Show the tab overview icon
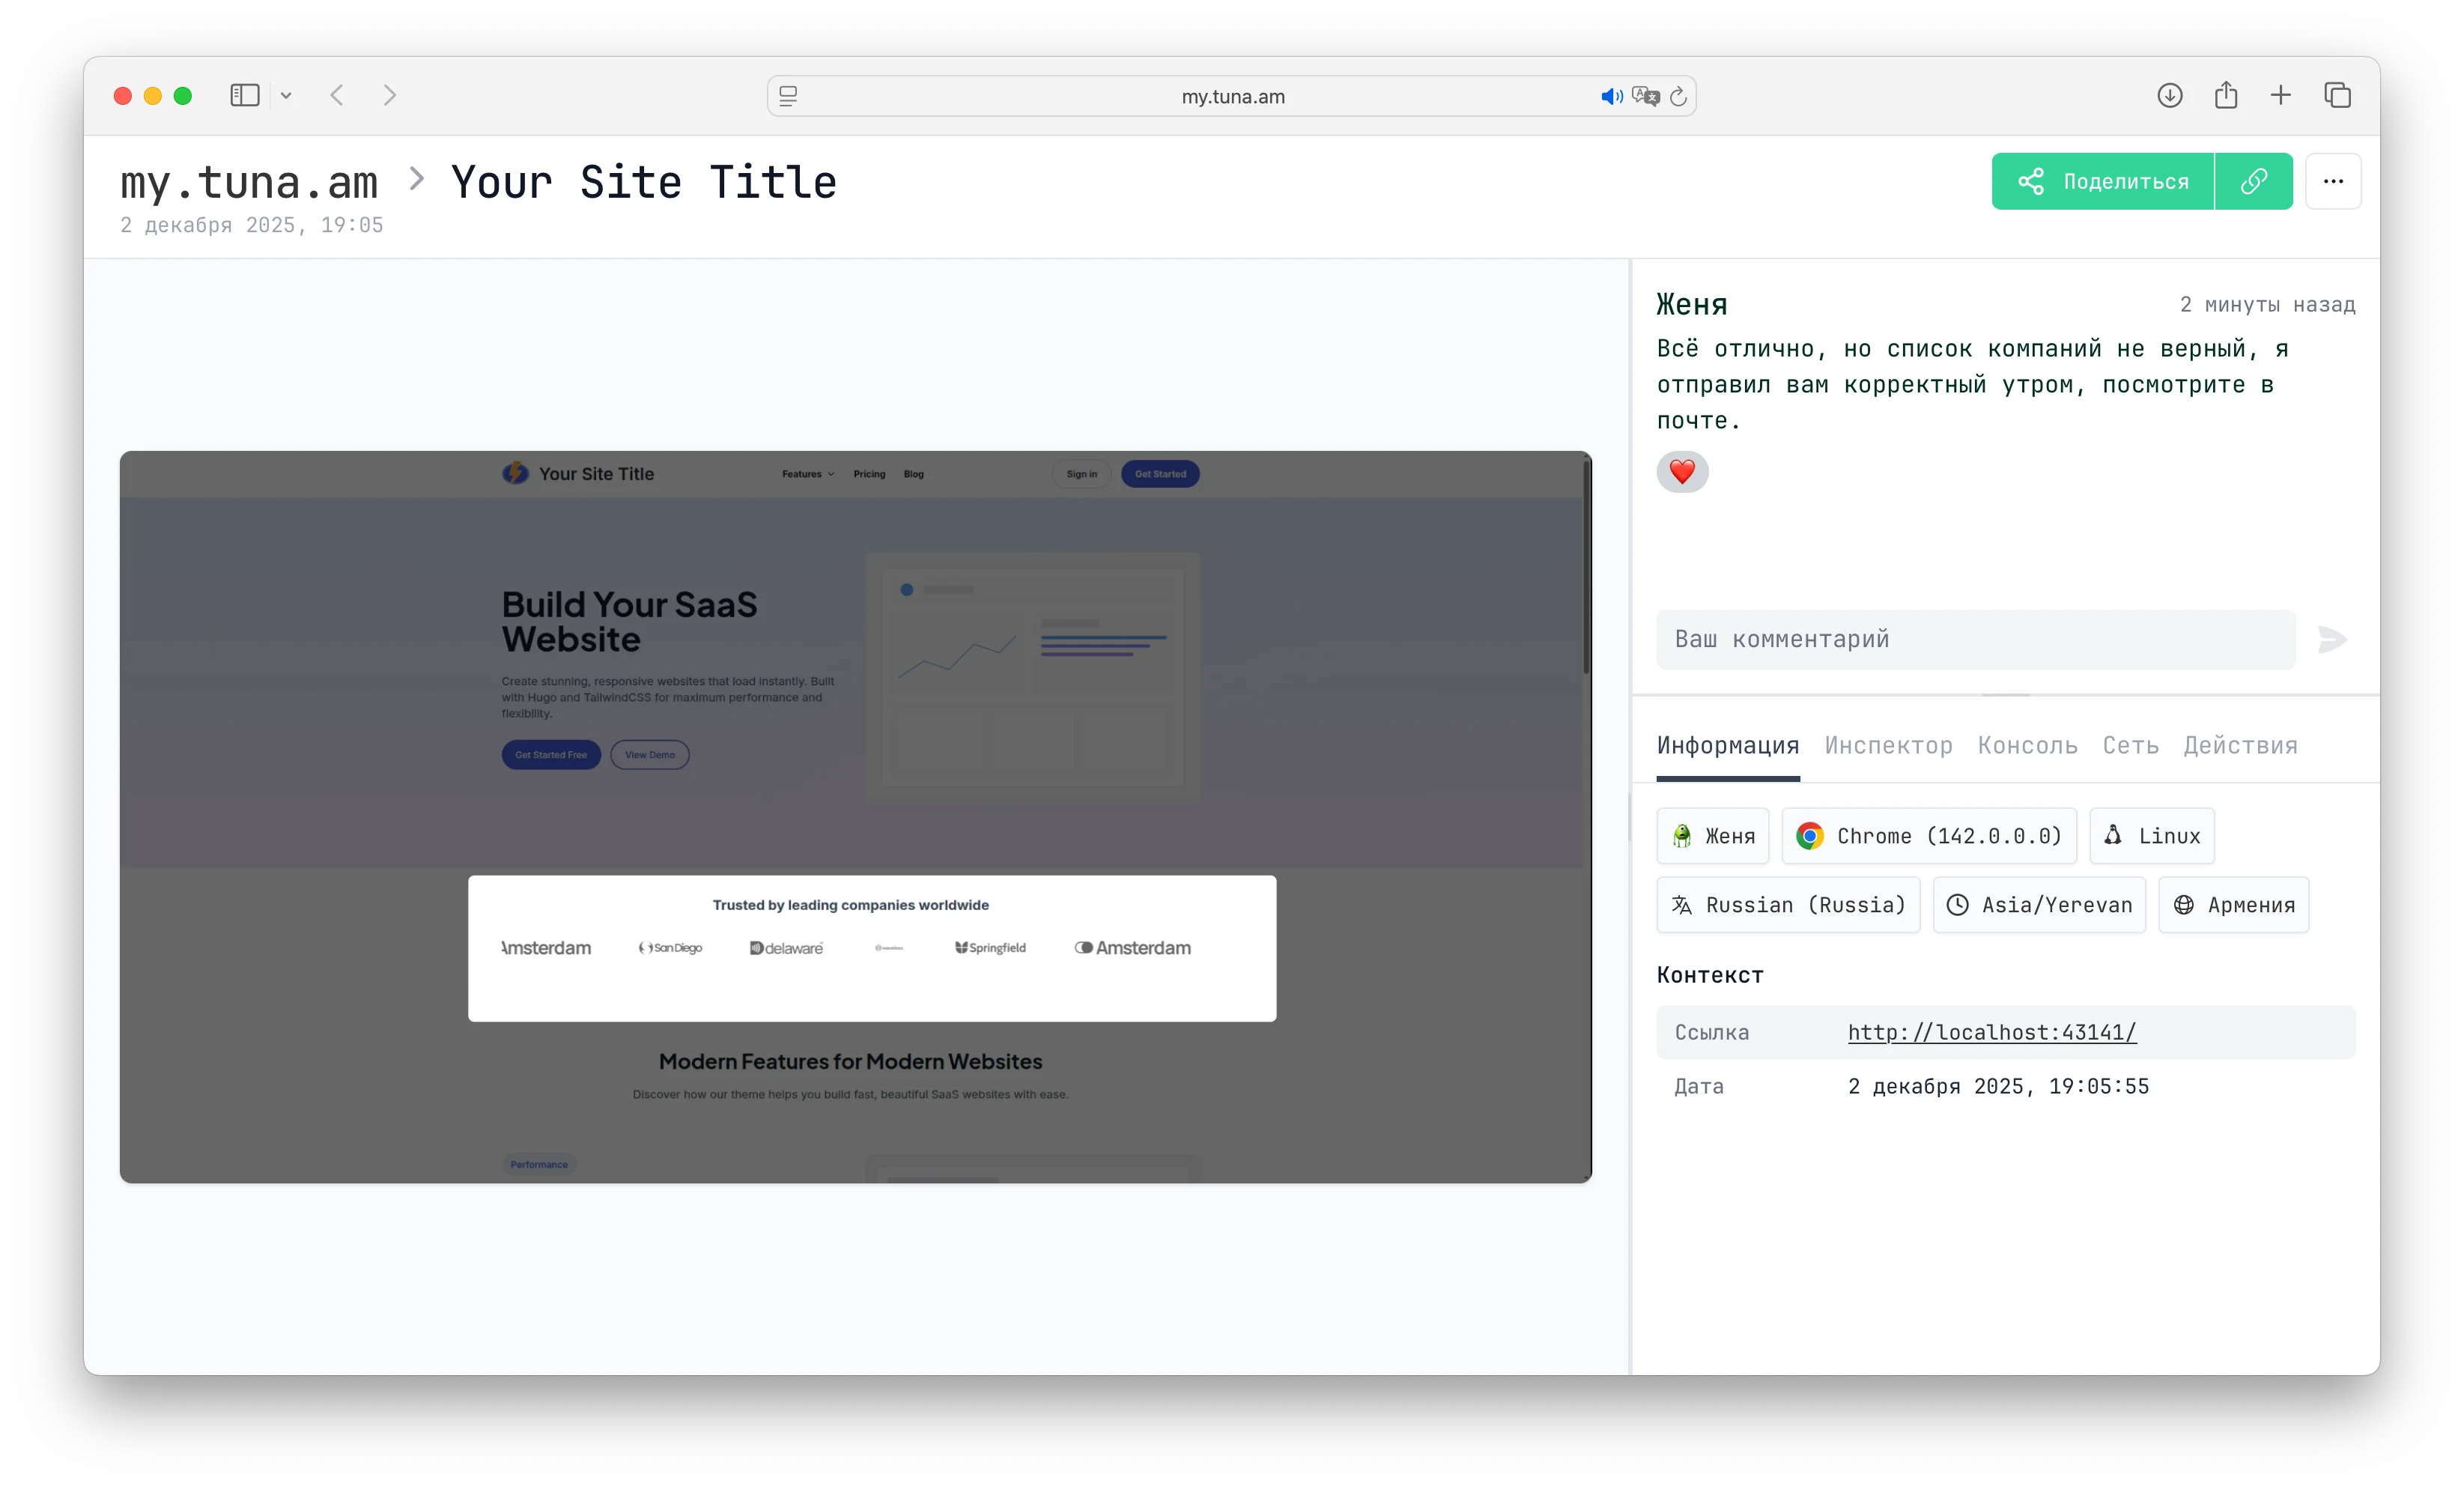Viewport: 2464px width, 1486px height. pyautogui.click(x=2337, y=95)
